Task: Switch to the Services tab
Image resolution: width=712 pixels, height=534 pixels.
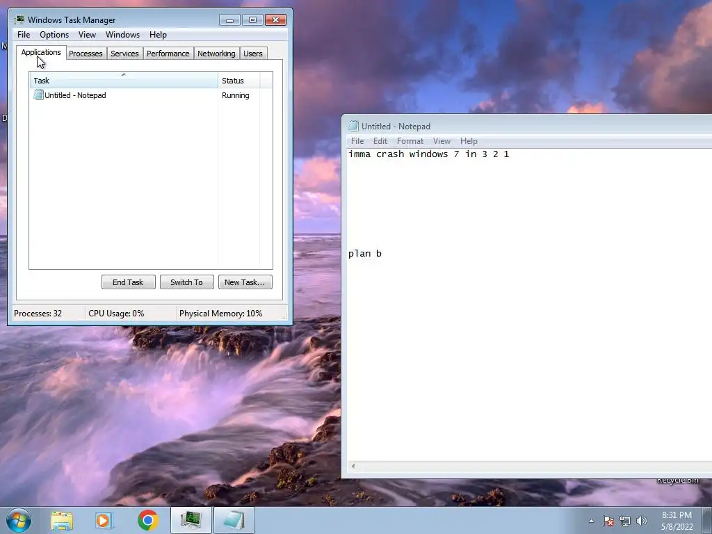Action: tap(124, 54)
